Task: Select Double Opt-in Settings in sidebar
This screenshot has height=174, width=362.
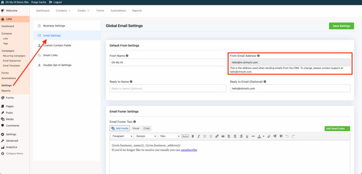Action: click(57, 65)
